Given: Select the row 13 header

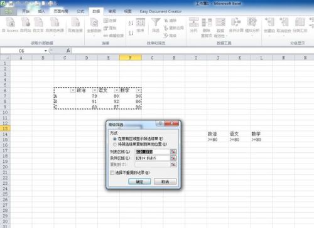Looking at the screenshot, I should pyautogui.click(x=5, y=128).
